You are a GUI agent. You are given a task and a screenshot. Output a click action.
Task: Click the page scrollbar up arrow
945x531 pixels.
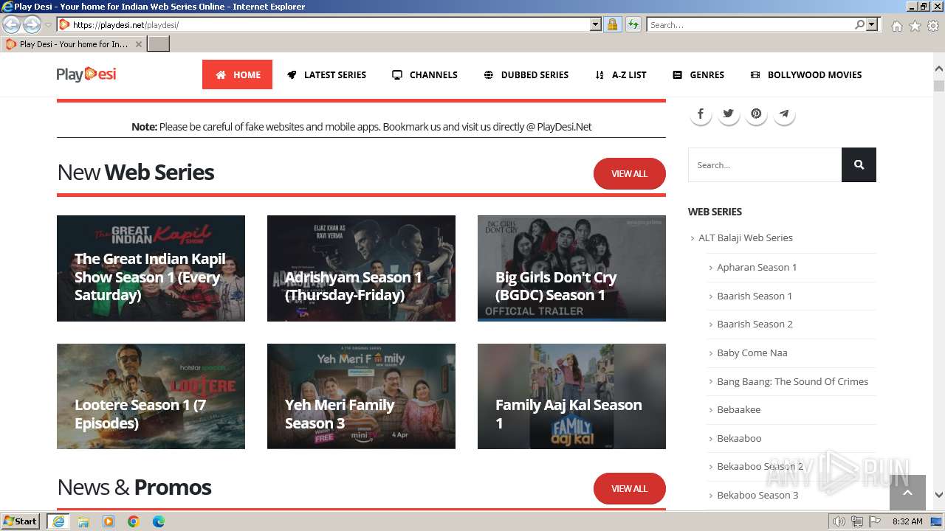939,69
